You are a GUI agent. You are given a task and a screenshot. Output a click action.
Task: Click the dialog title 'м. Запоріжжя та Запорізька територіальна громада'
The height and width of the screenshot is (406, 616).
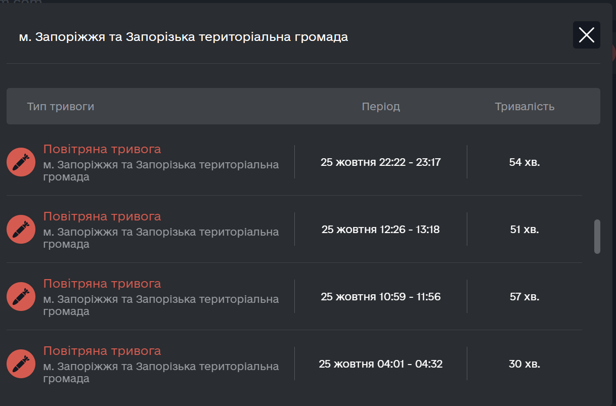pos(183,37)
